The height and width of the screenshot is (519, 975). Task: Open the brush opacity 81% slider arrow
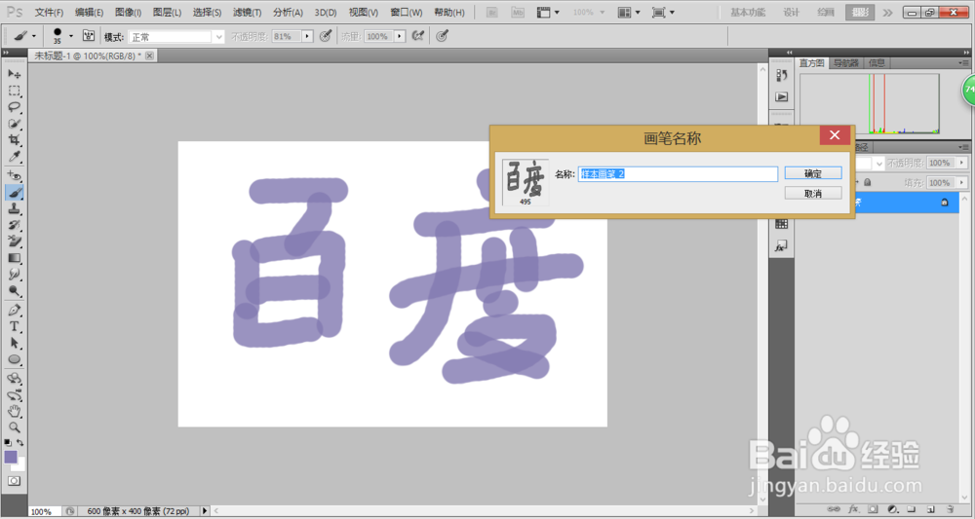(307, 37)
